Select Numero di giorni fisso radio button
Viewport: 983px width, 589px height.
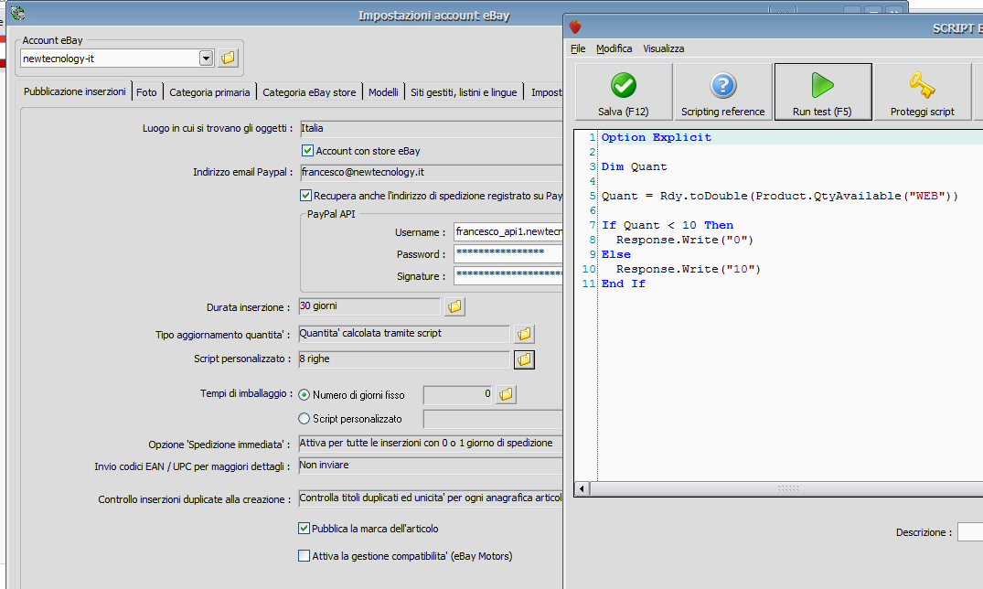(x=305, y=394)
